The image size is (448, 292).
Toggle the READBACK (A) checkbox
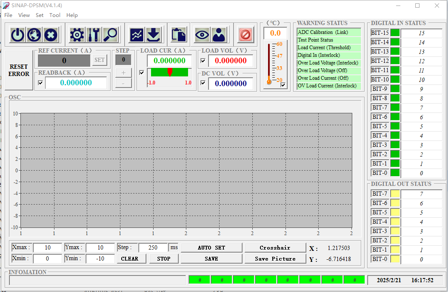(x=40, y=83)
